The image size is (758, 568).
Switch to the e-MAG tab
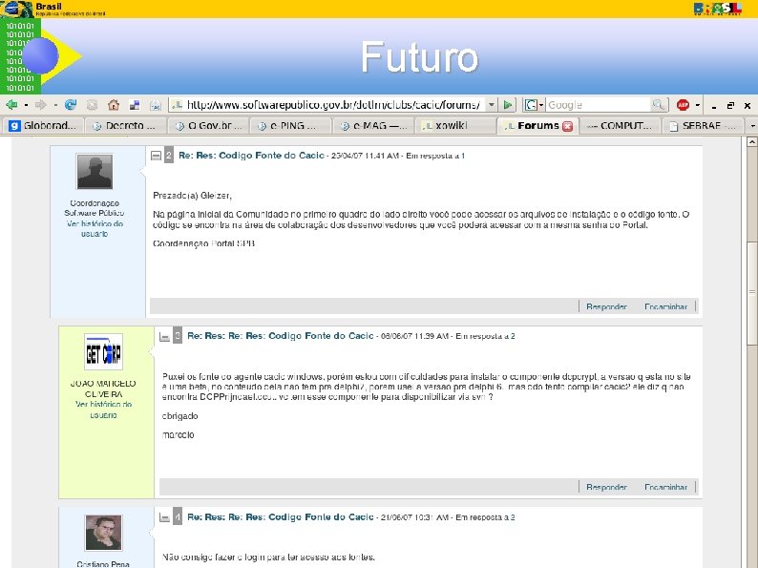click(x=374, y=126)
